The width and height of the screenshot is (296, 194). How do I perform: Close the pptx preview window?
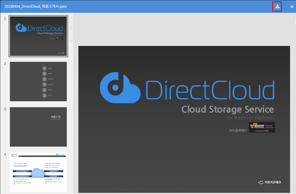tap(292, 7)
